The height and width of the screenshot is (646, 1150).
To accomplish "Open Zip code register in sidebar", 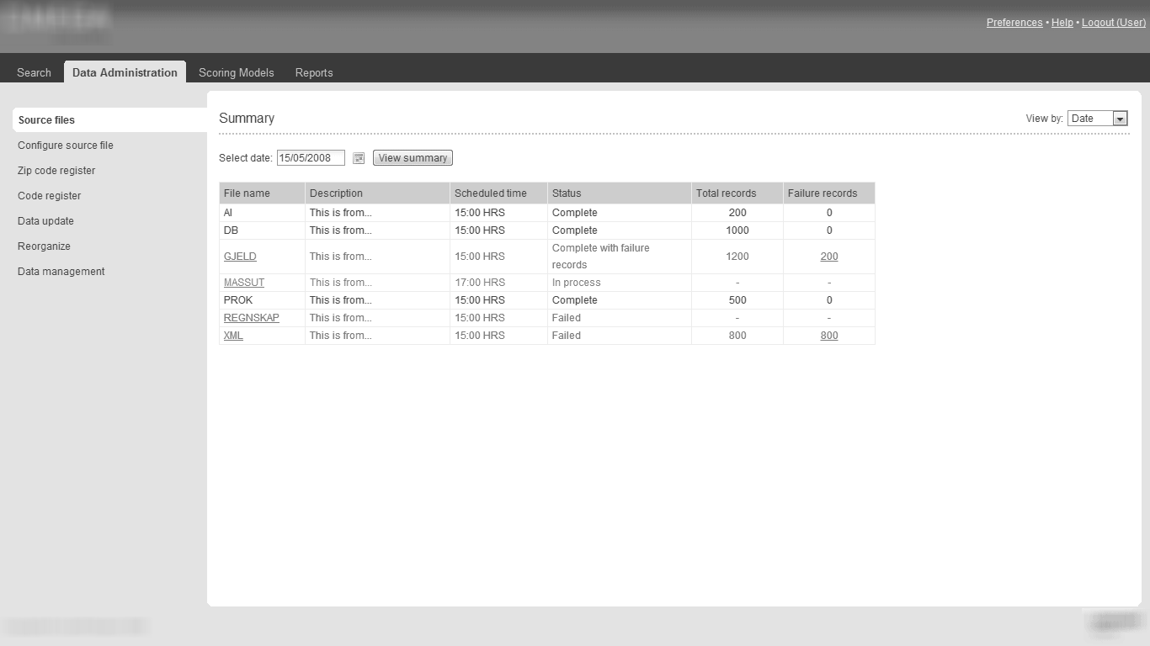I will (56, 171).
